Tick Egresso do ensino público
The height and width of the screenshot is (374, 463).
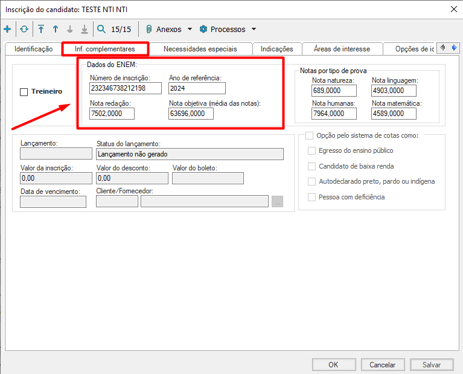[x=312, y=150]
